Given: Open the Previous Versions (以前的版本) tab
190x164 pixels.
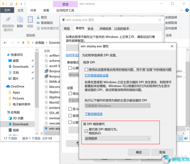Looking at the screenshot, I should 122,29.
